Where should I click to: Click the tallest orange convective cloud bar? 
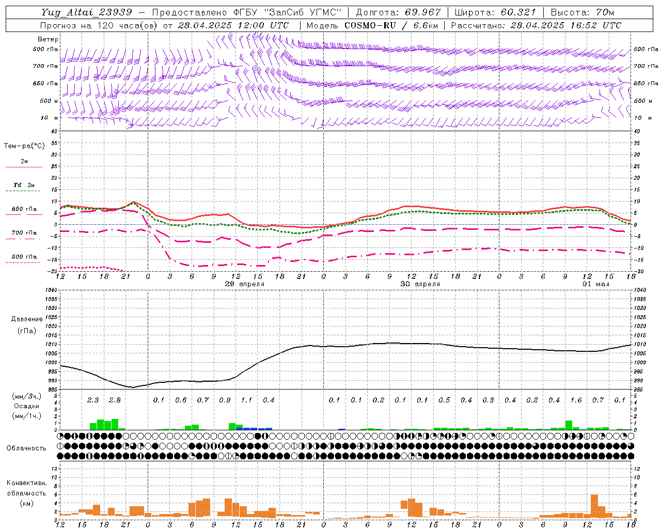click(x=594, y=506)
